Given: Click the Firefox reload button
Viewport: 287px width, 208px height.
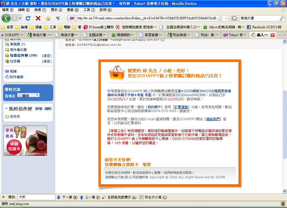Looking at the screenshot, I should click(x=28, y=18).
